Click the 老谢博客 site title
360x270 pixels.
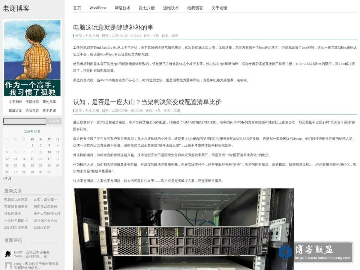(16, 9)
